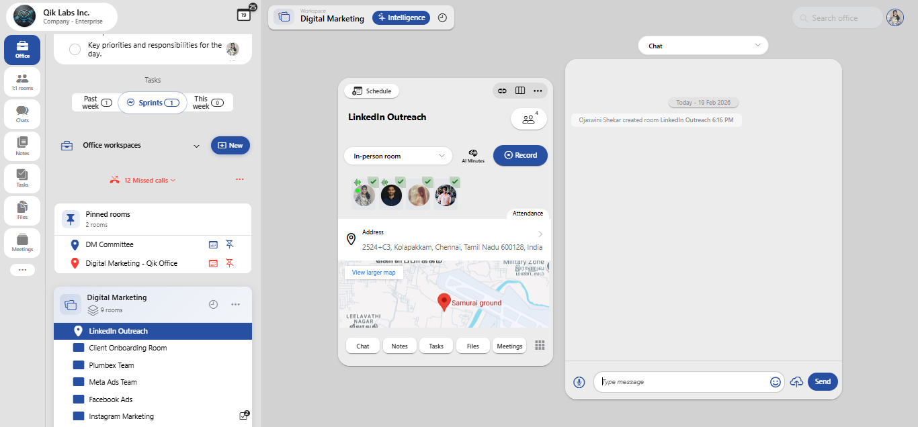Click the microphone icon beside message box
Image resolution: width=918 pixels, height=427 pixels.
[x=579, y=382]
